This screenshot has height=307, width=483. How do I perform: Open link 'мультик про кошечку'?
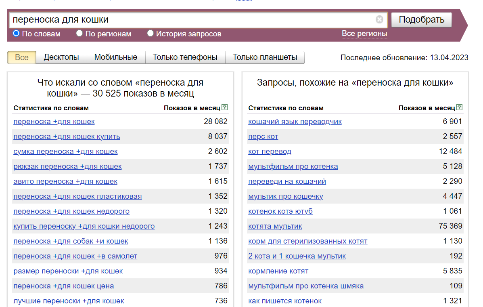(x=286, y=196)
